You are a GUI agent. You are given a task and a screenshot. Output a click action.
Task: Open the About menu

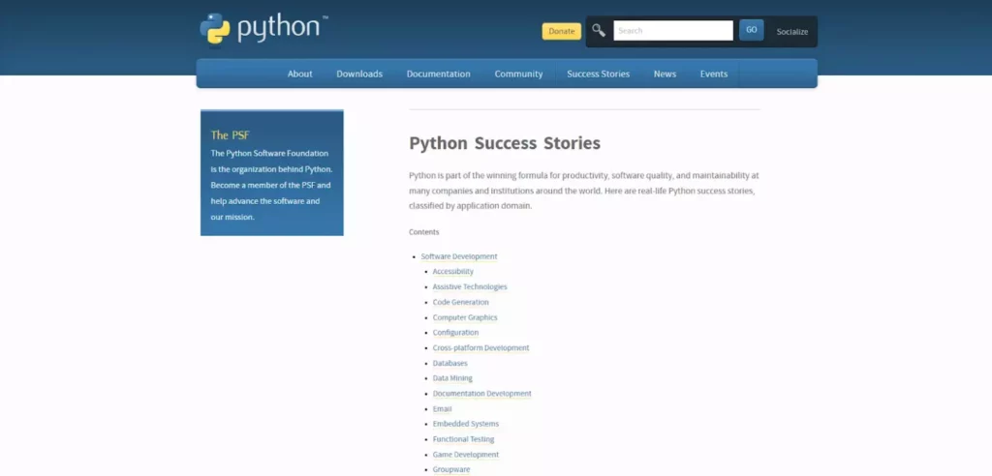point(300,74)
